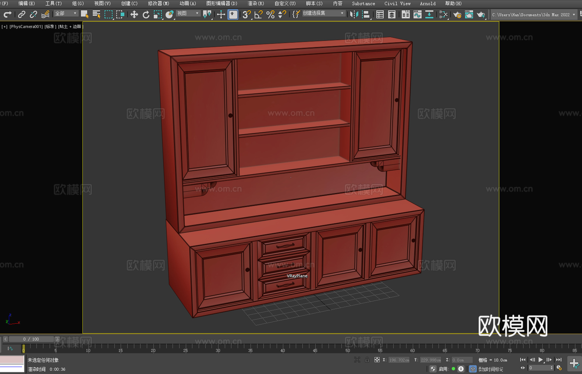This screenshot has width=582, height=374.
Task: Toggle Keyboard Shortcut Override button
Action: (233, 14)
